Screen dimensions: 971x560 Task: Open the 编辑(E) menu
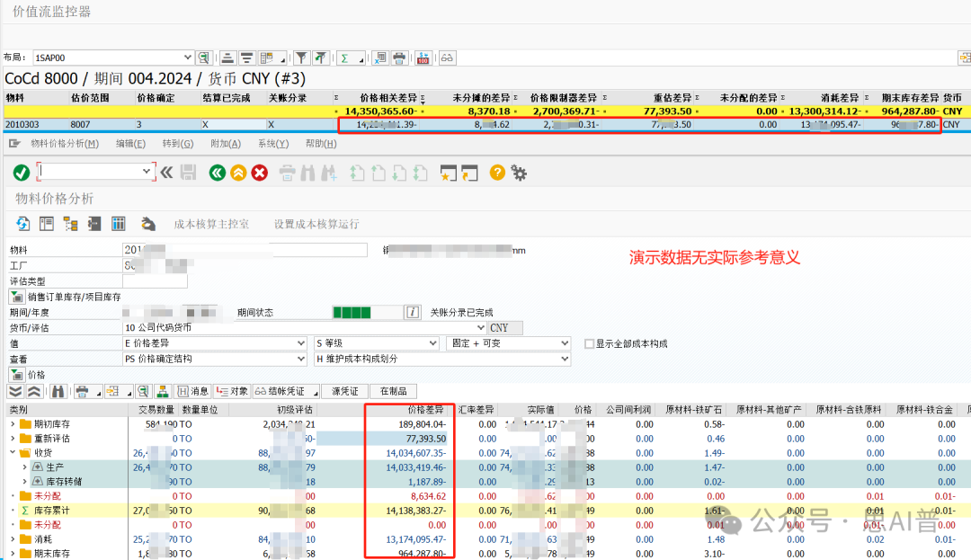point(129,144)
